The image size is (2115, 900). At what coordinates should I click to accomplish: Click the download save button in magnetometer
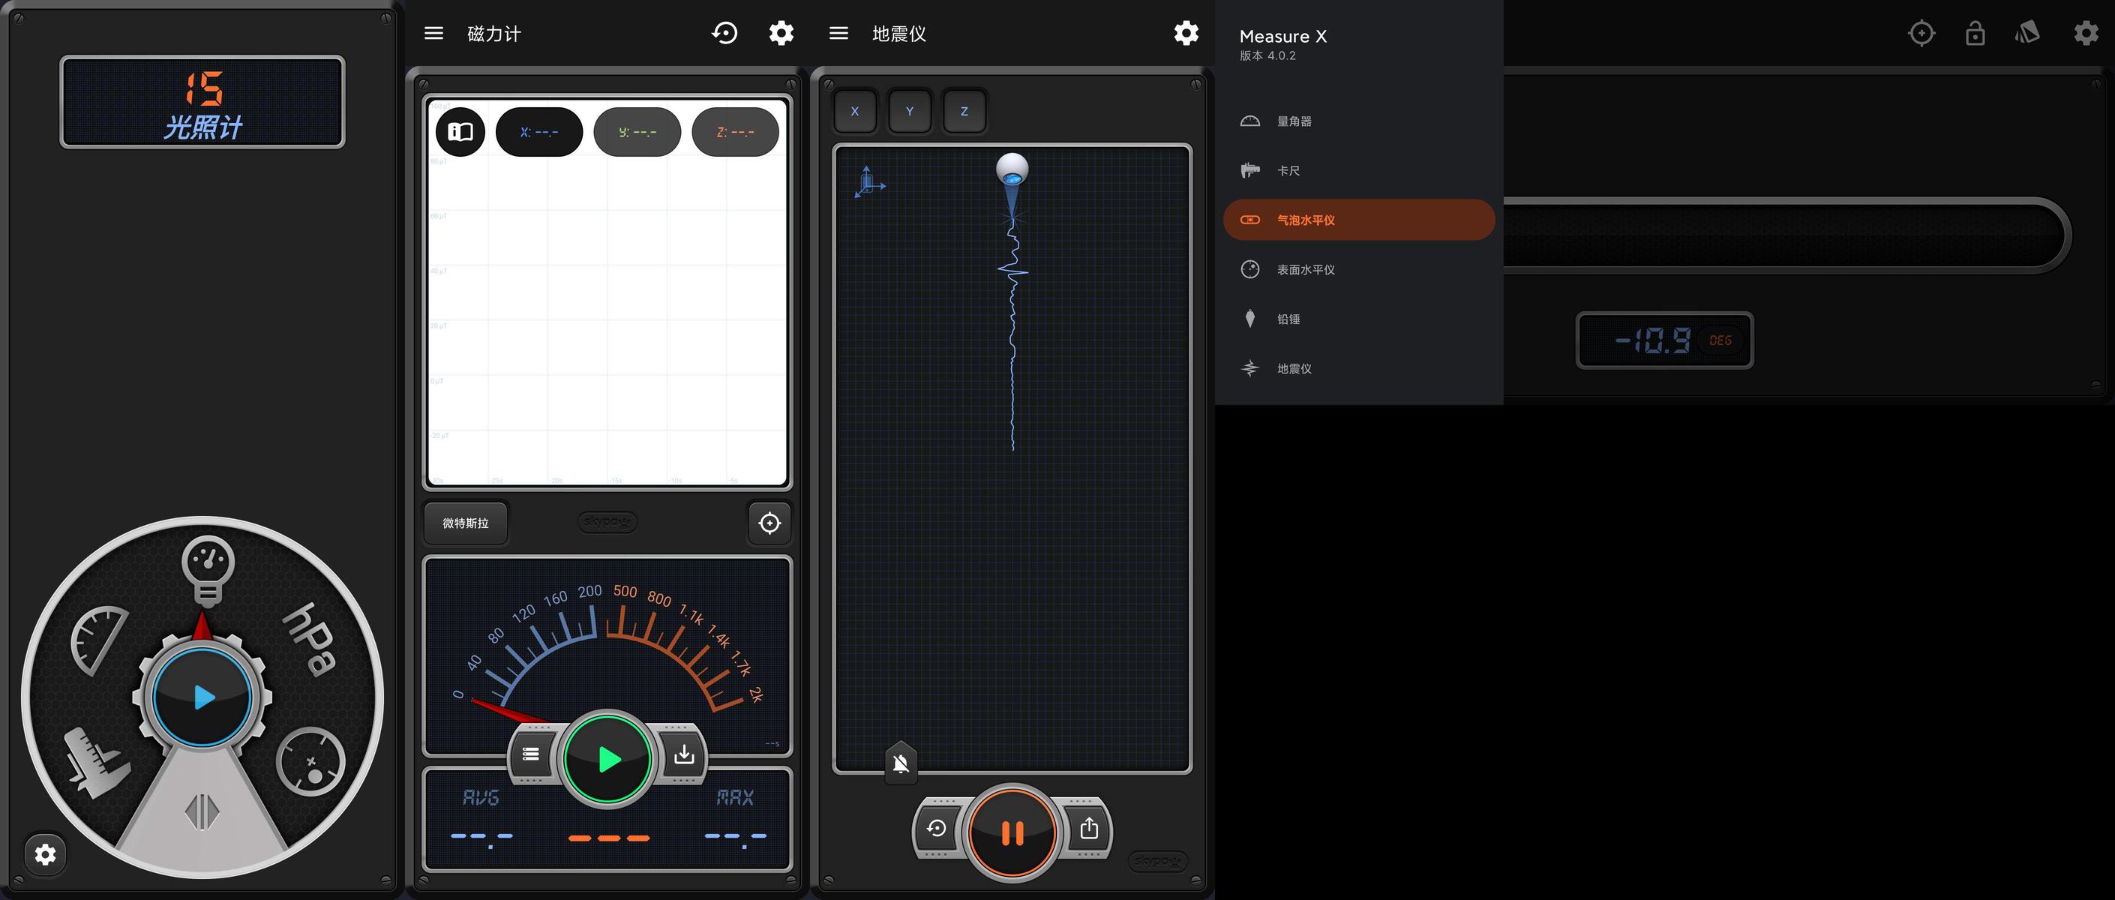pyautogui.click(x=684, y=754)
